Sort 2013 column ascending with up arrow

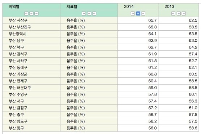173,14
